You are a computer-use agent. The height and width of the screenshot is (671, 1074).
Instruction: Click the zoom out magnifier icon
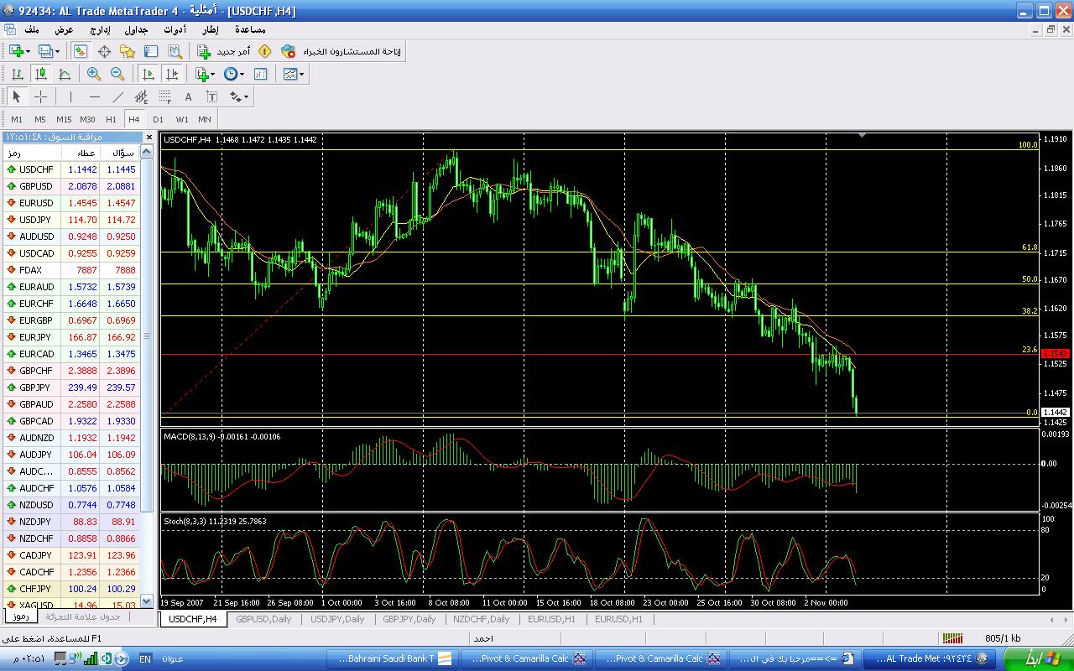pos(117,74)
